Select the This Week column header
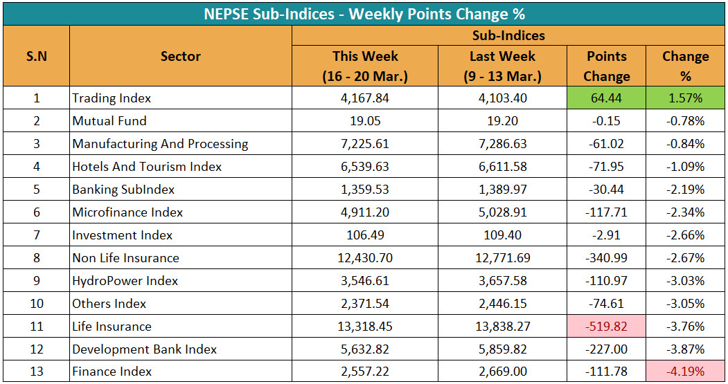This screenshot has width=728, height=384. (x=365, y=66)
